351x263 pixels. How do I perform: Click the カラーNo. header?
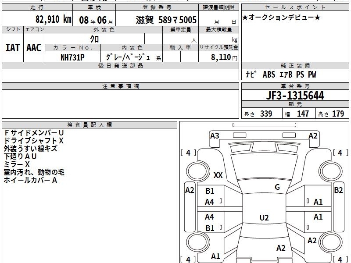(x=73, y=48)
